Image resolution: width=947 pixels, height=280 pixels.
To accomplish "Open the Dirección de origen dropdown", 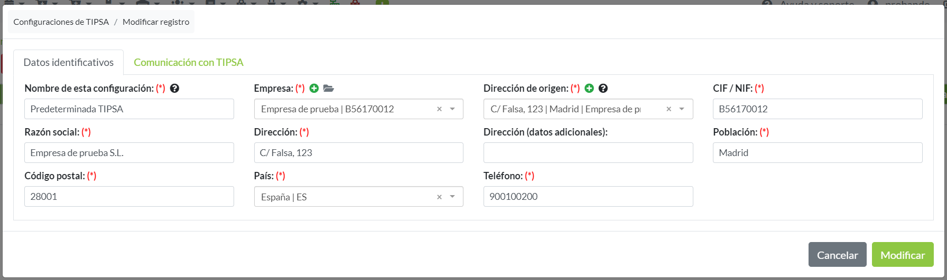I will click(682, 109).
